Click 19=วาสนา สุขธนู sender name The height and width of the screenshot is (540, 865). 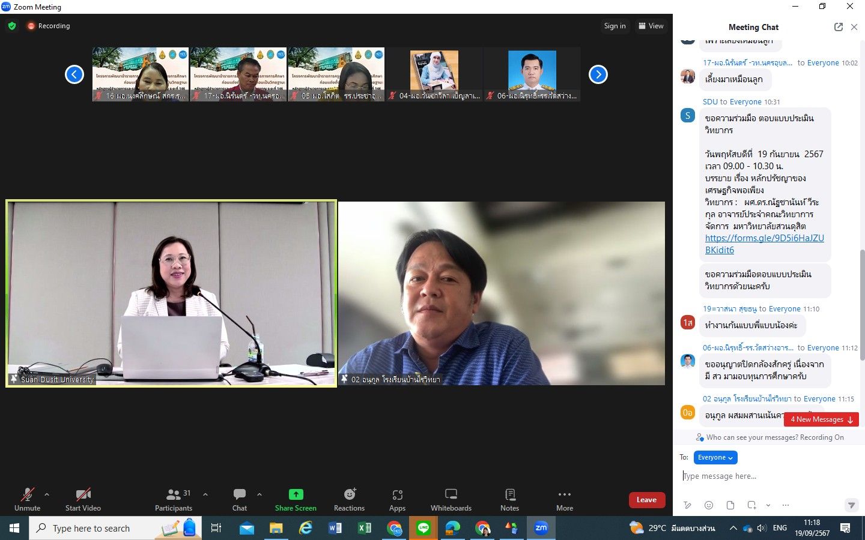730,309
